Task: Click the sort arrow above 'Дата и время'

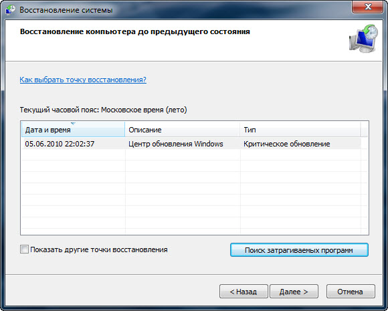Action: pos(73,123)
